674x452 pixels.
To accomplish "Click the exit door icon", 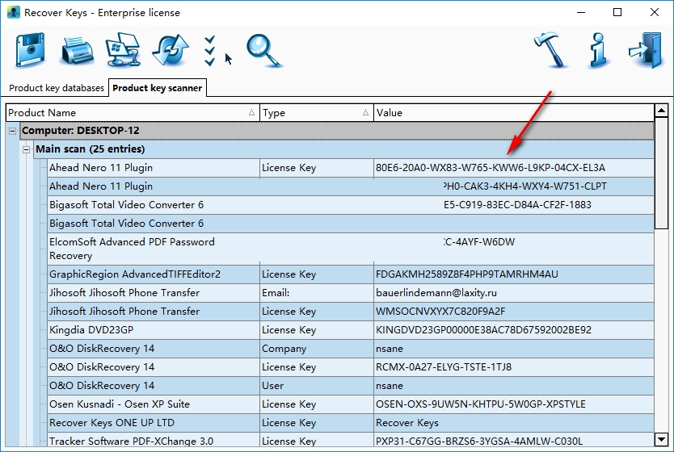I will (x=645, y=51).
